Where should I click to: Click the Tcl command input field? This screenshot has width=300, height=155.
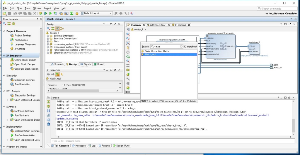coord(173,141)
